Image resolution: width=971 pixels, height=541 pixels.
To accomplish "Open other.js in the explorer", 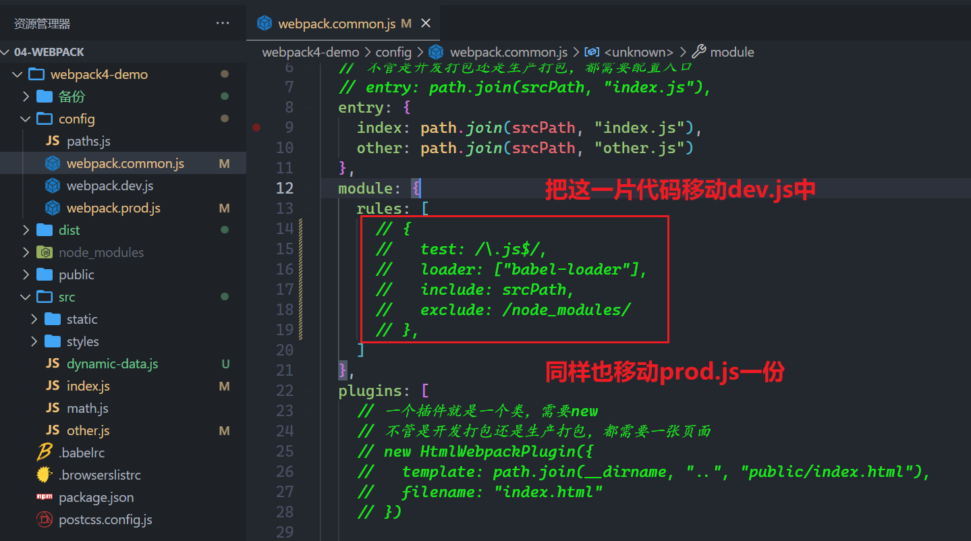I will 88,430.
